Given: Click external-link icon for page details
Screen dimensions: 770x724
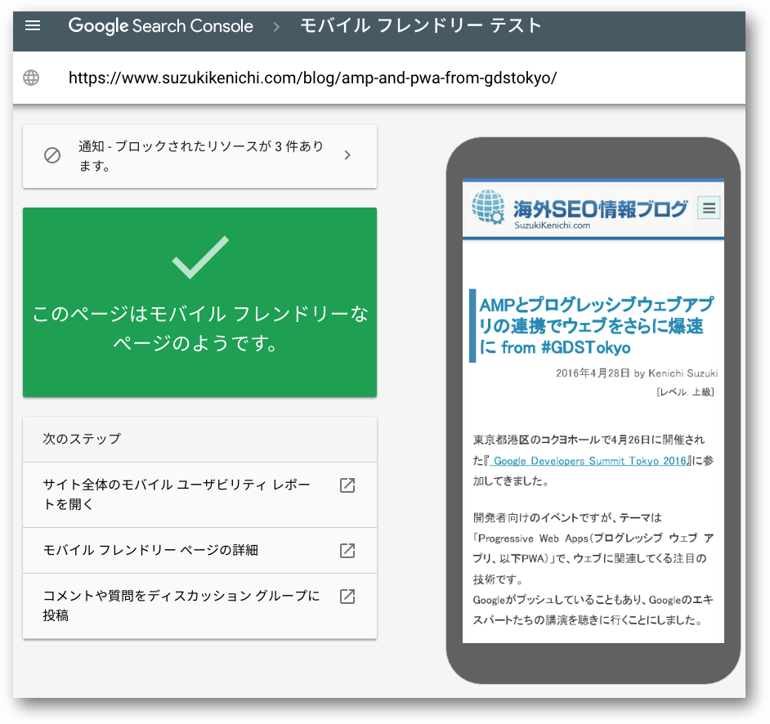Looking at the screenshot, I should coord(347,551).
